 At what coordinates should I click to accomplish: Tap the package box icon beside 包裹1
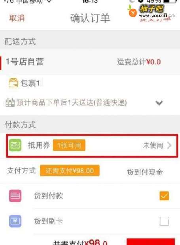[13, 83]
